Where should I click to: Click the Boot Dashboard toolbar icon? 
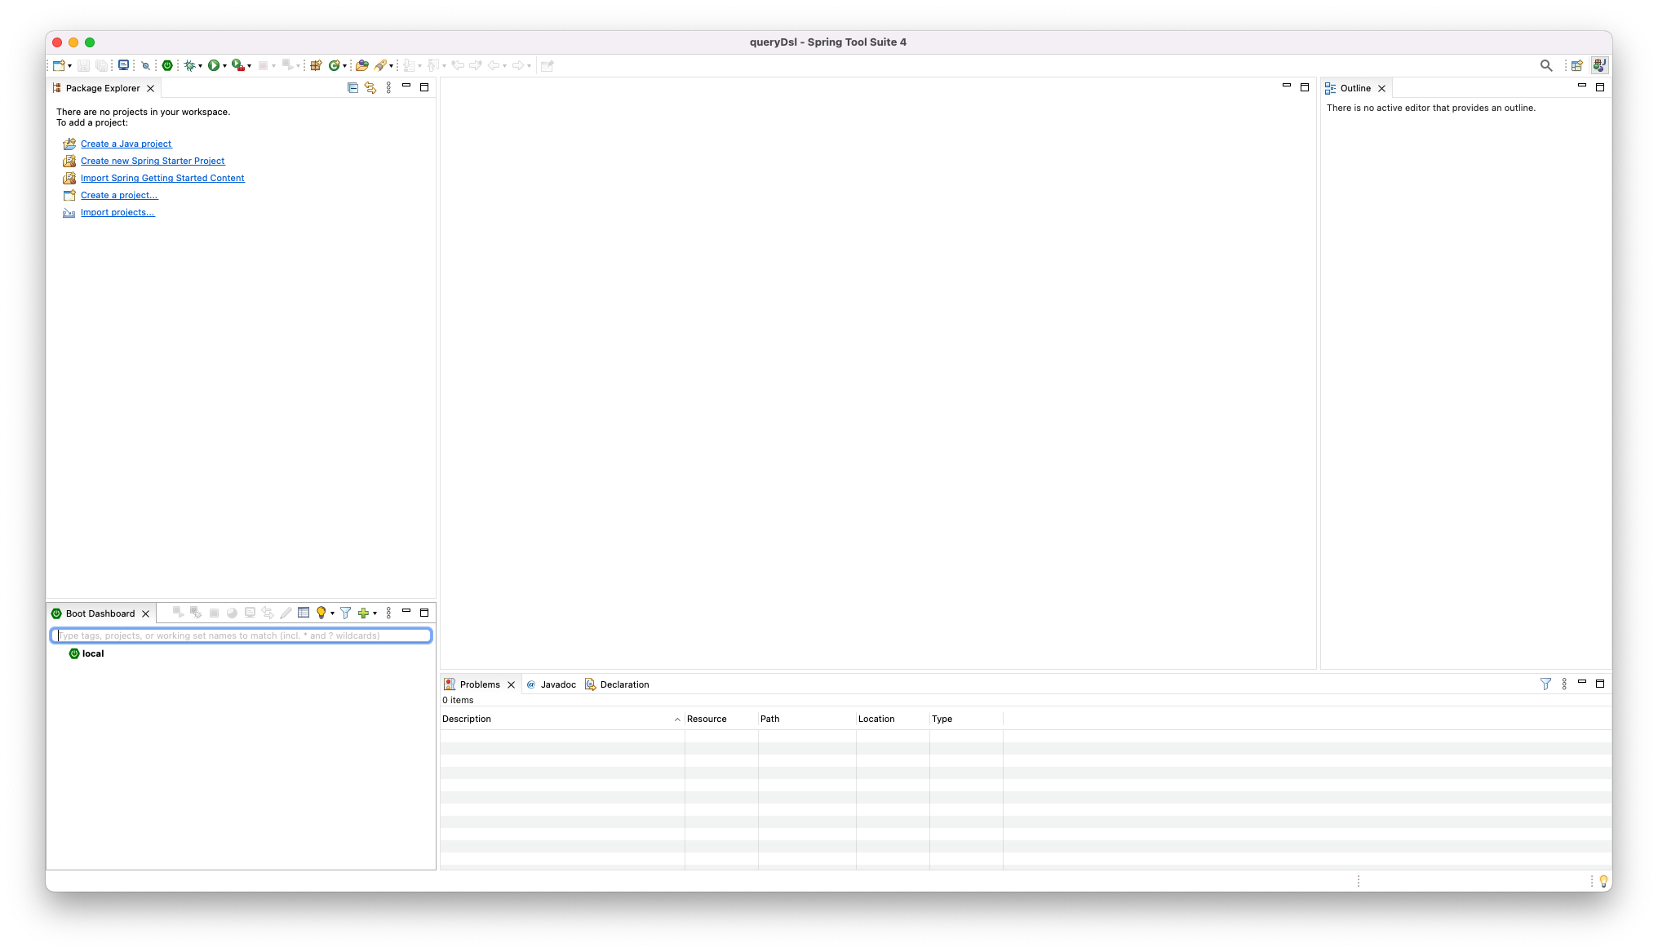tap(167, 65)
